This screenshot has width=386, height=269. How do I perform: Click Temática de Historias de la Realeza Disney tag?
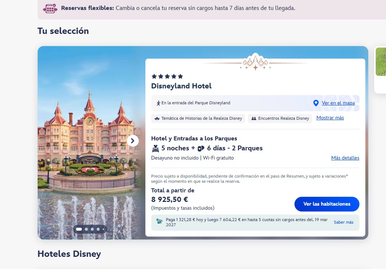(x=198, y=119)
